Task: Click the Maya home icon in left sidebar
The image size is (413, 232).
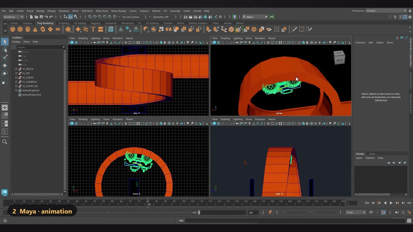Action: point(5,192)
